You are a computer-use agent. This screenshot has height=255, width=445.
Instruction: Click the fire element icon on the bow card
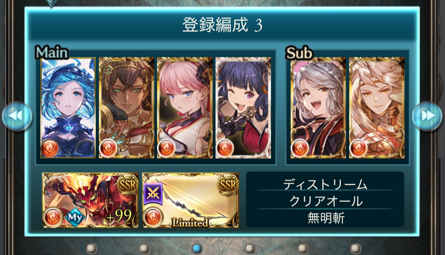[153, 217]
